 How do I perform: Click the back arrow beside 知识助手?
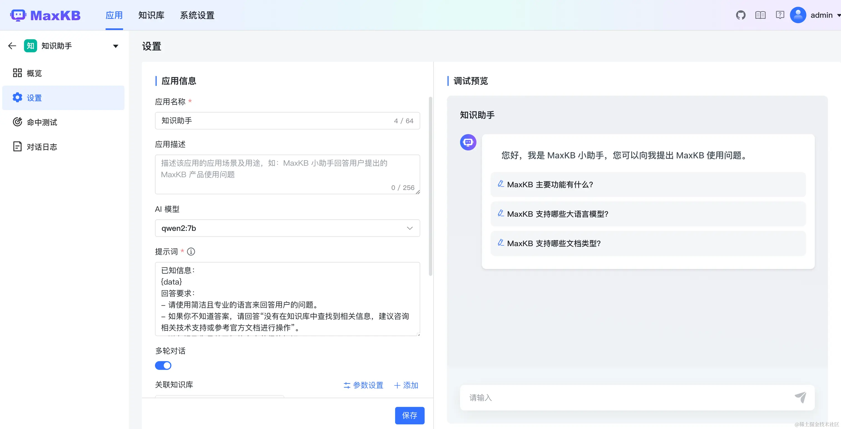point(12,46)
